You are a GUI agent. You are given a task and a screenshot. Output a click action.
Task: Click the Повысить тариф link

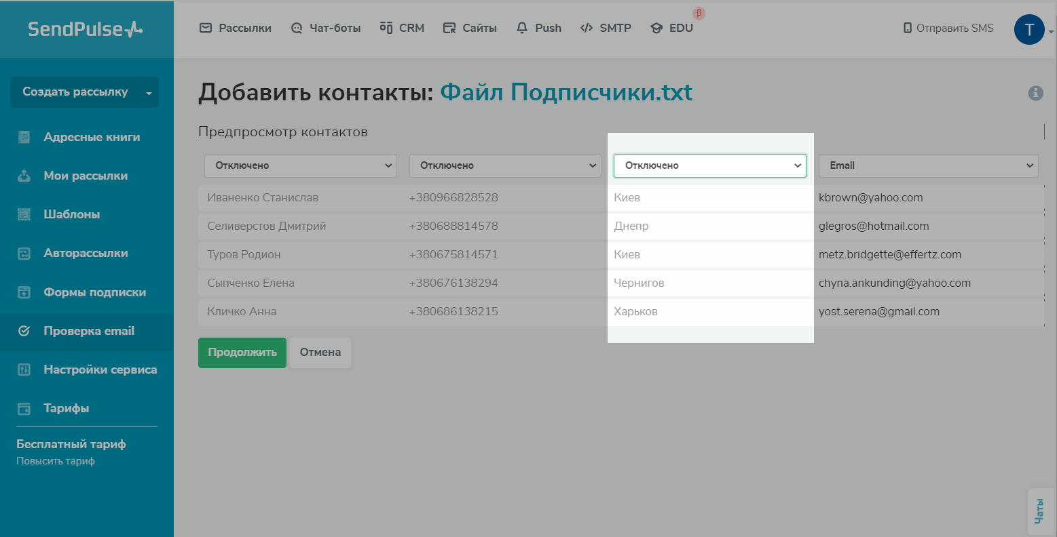(56, 461)
